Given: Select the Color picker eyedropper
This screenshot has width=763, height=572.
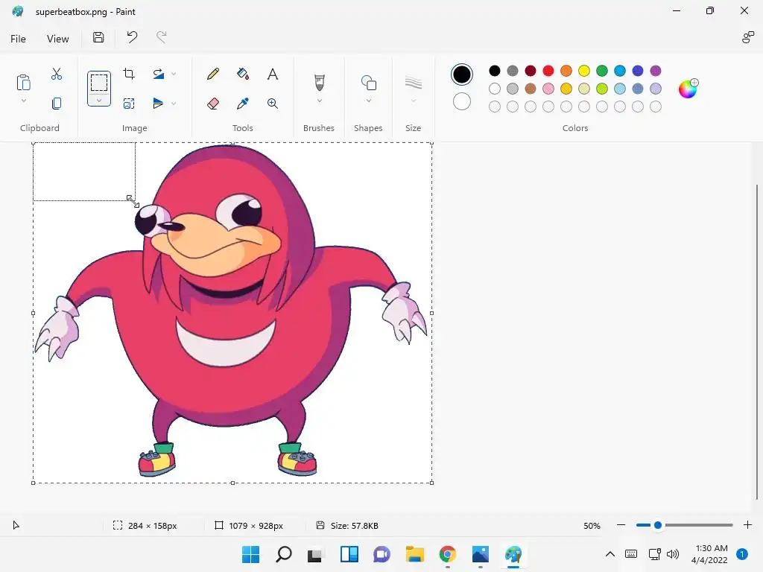Looking at the screenshot, I should [243, 103].
